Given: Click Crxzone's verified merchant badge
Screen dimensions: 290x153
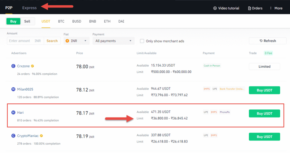Looking at the screenshot, I should 33,66.
